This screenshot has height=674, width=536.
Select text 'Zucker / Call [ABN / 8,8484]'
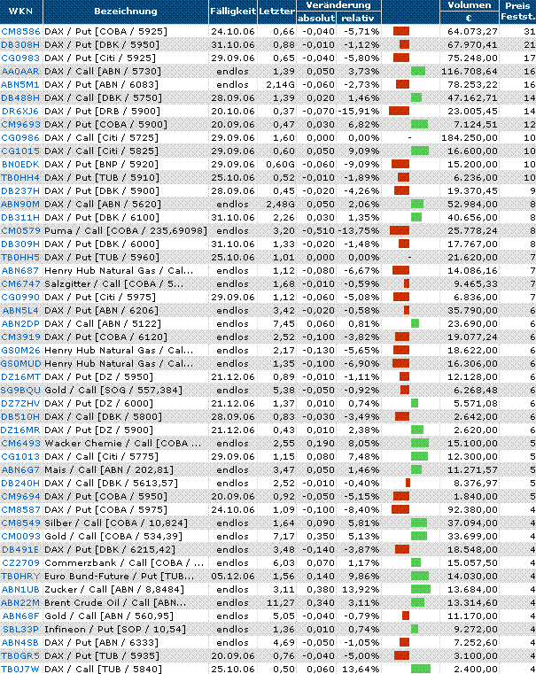(x=114, y=589)
